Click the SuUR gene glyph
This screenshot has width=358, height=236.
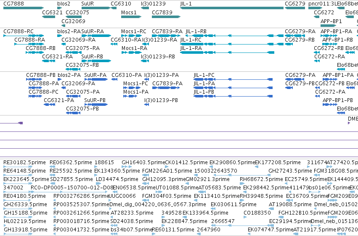pyautogui.click(x=96, y=8)
